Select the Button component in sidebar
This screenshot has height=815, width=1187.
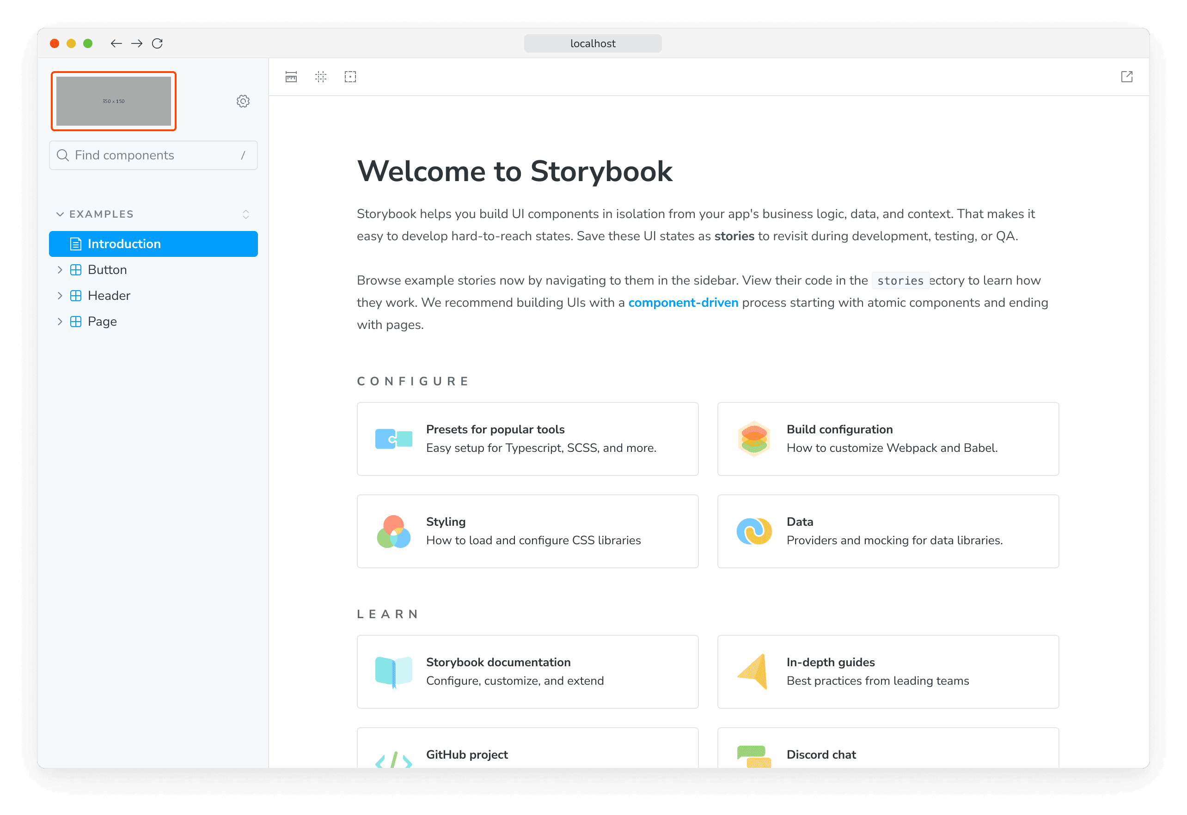[108, 269]
